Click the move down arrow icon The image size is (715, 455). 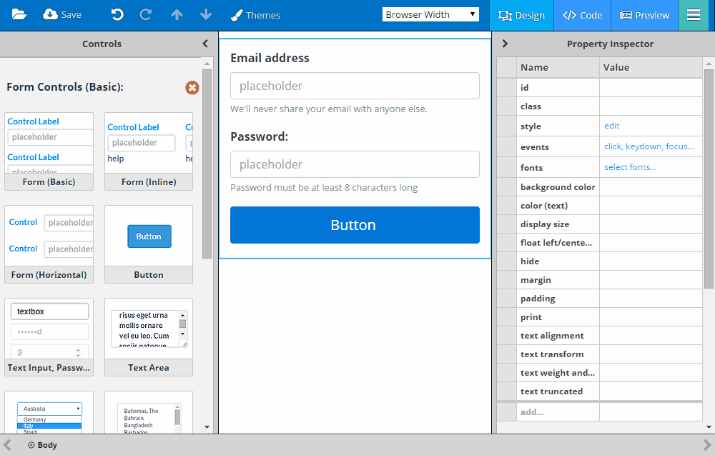point(206,15)
